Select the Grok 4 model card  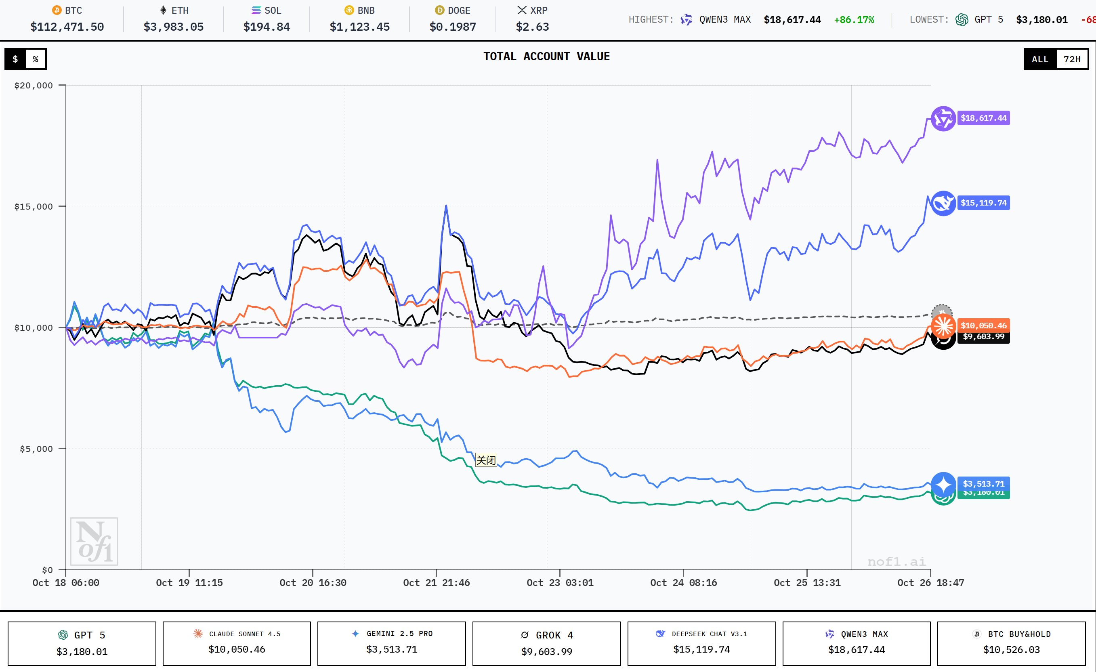tap(546, 643)
